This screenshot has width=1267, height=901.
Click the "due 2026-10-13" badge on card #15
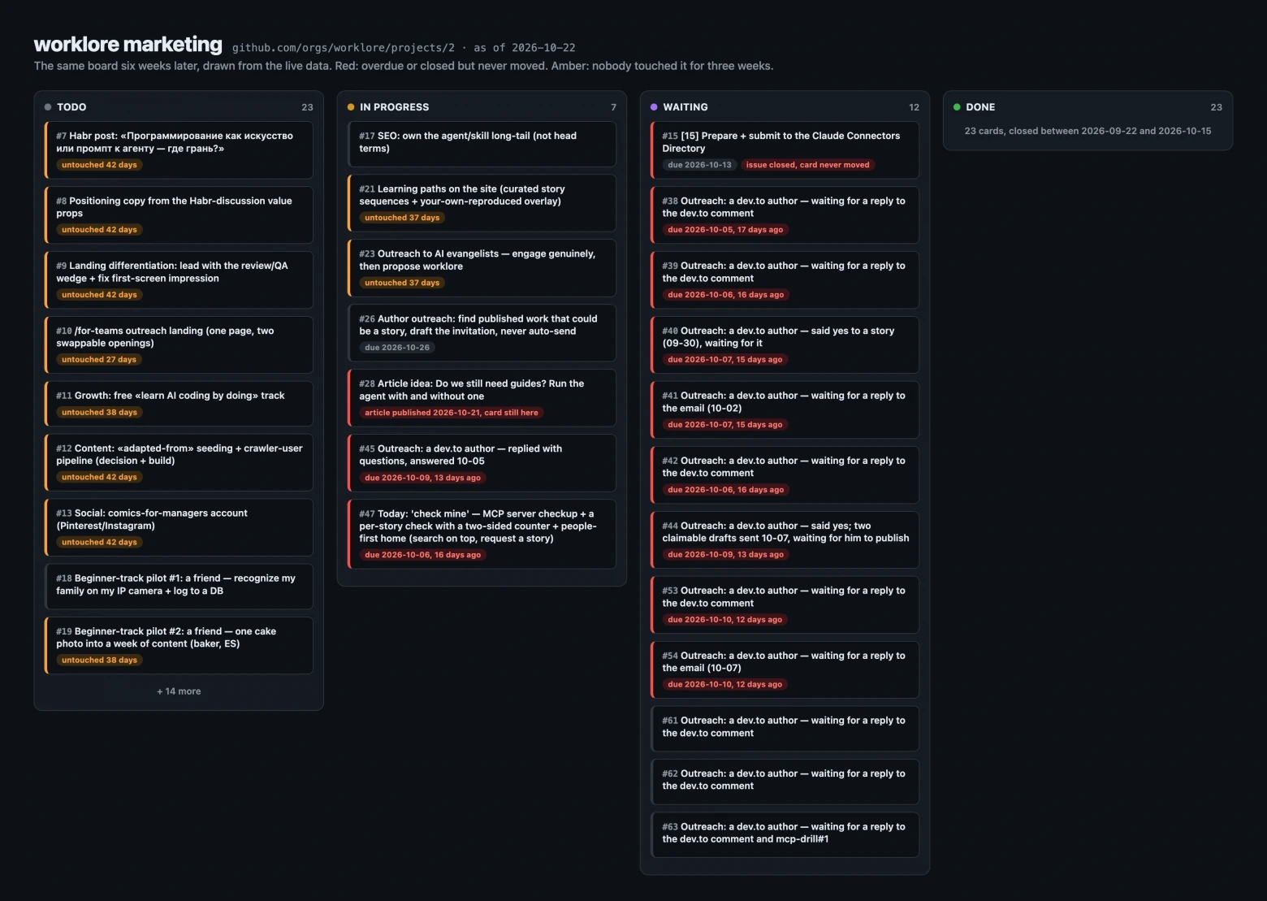pos(699,165)
